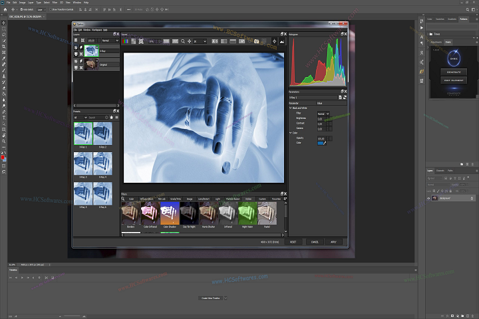Click the add layer icon in Optics Layers panel
Image resolution: width=479 pixels, height=319 pixels.
76,41
